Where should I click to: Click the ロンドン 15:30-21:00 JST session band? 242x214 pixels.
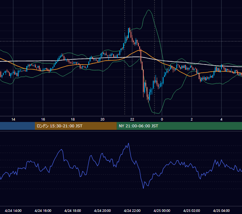[75, 126]
